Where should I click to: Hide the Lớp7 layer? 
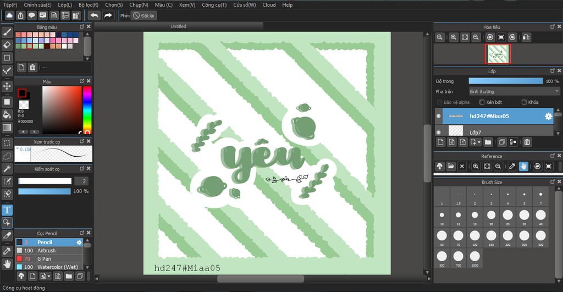tap(438, 132)
